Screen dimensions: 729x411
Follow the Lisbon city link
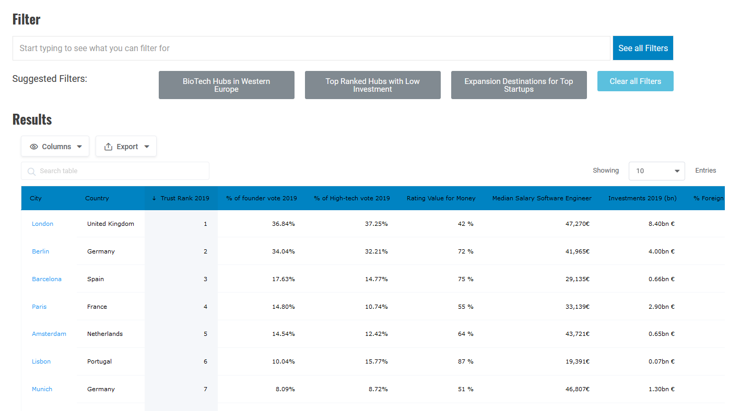[41, 361]
